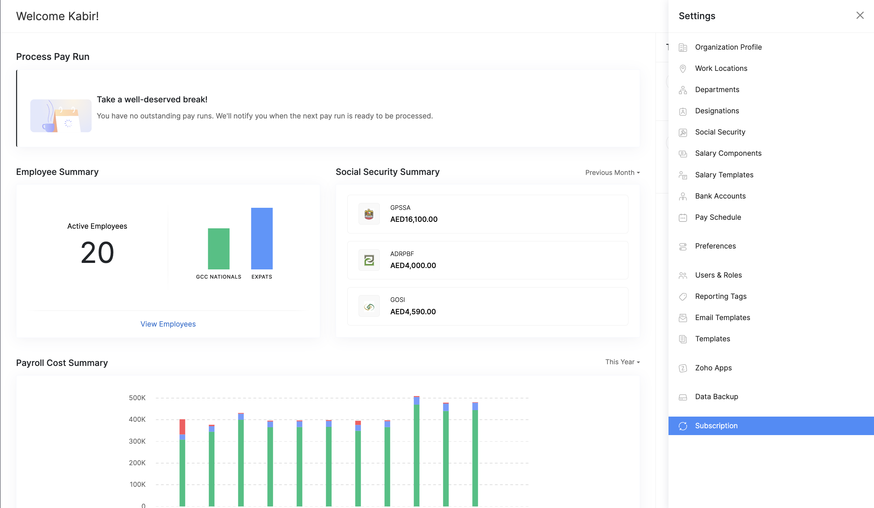Click the Work Locations pin icon
The image size is (874, 508).
pyautogui.click(x=683, y=69)
